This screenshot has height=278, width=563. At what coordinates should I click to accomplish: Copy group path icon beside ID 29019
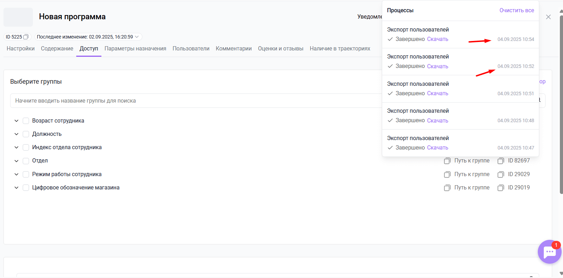(x=447, y=188)
